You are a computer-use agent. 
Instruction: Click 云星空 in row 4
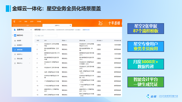tap(99, 58)
